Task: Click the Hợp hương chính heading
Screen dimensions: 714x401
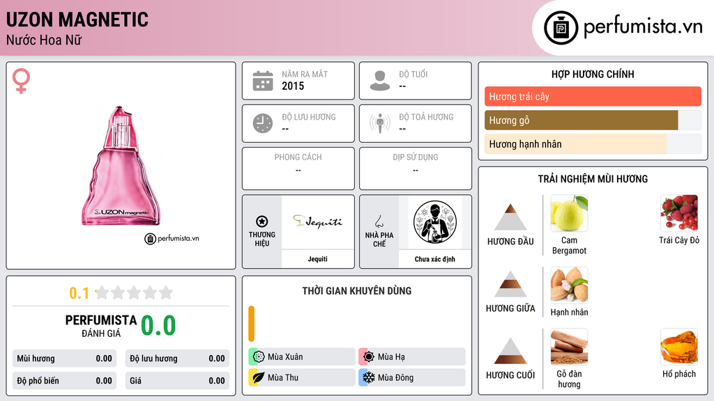Action: pyautogui.click(x=593, y=74)
